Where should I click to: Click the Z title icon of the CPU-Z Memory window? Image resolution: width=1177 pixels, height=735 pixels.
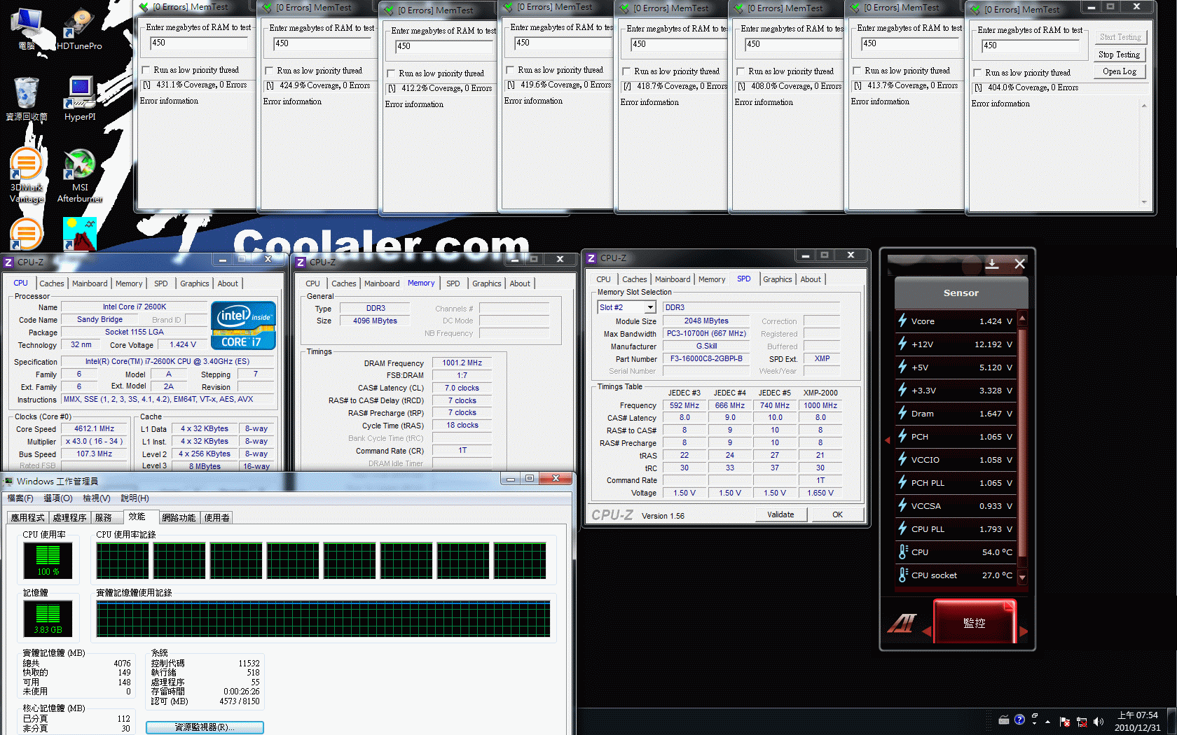click(x=301, y=262)
